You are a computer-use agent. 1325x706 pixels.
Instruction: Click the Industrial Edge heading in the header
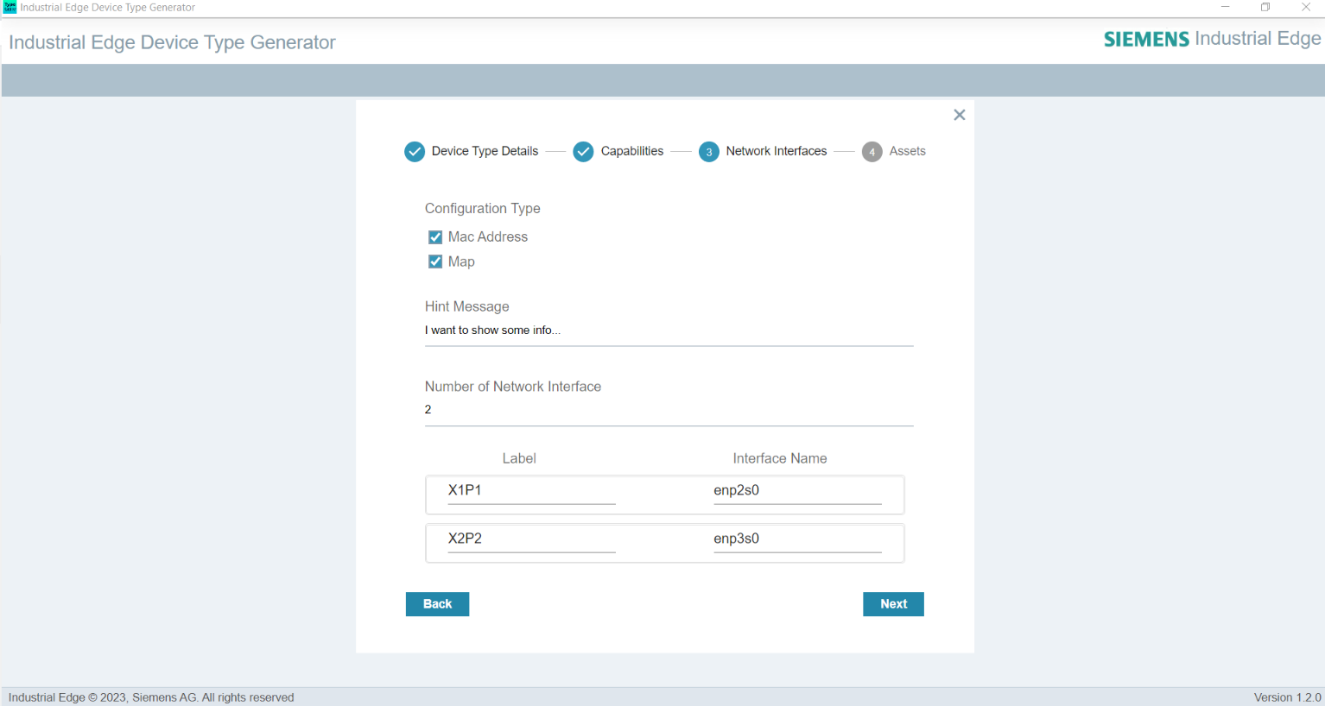coord(1258,38)
